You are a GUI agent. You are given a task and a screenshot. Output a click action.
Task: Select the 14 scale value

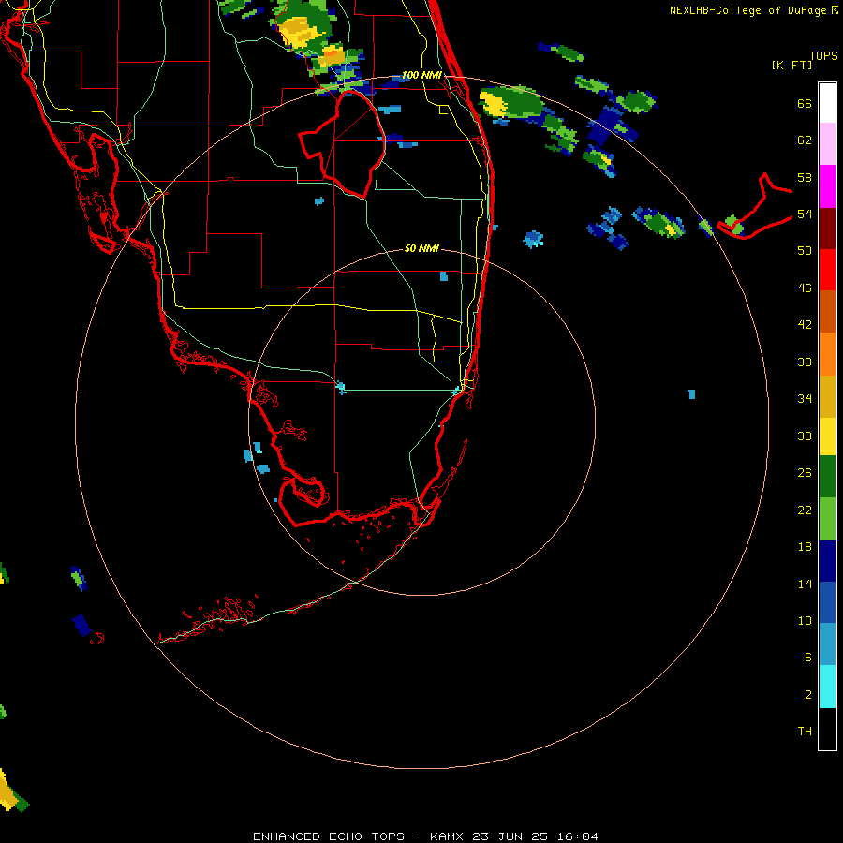tap(805, 584)
